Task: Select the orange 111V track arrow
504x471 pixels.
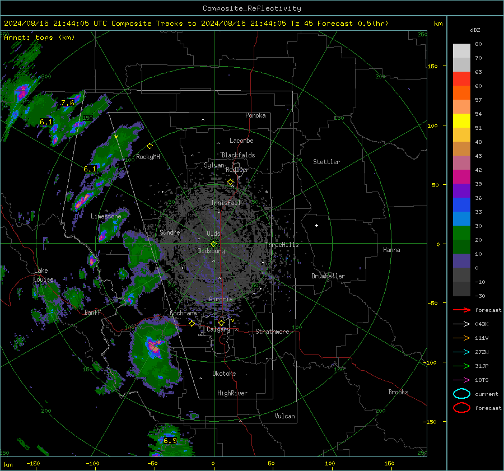Action: [461, 338]
